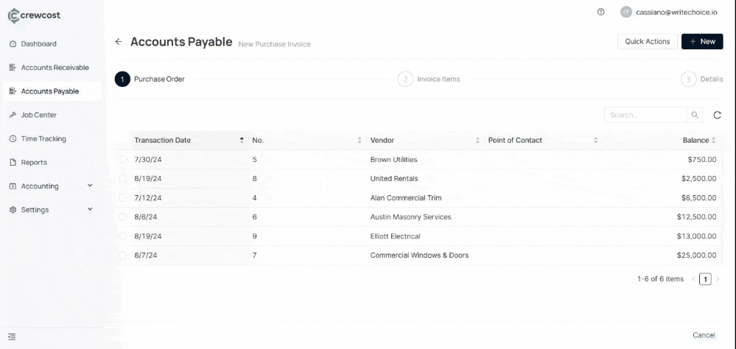This screenshot has height=349, width=736.
Task: Click the help question mark icon
Action: pos(601,12)
